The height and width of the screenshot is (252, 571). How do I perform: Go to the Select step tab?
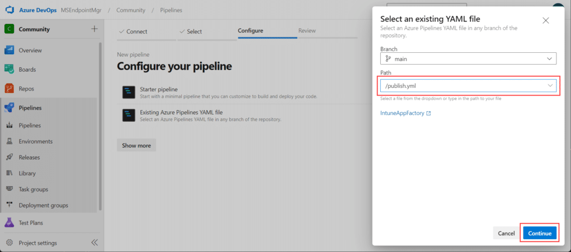coord(207,32)
